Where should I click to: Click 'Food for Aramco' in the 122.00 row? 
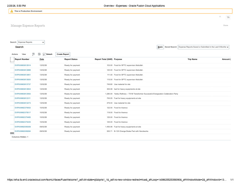tap(121, 108)
